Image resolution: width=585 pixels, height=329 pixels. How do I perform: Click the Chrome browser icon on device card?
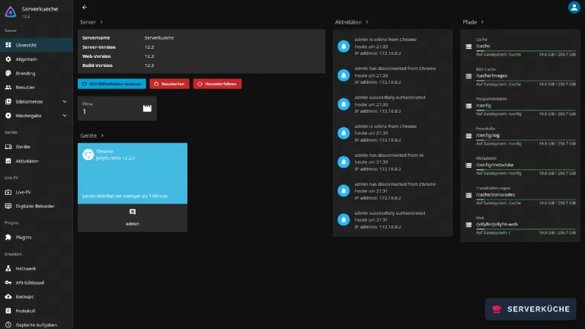click(88, 155)
